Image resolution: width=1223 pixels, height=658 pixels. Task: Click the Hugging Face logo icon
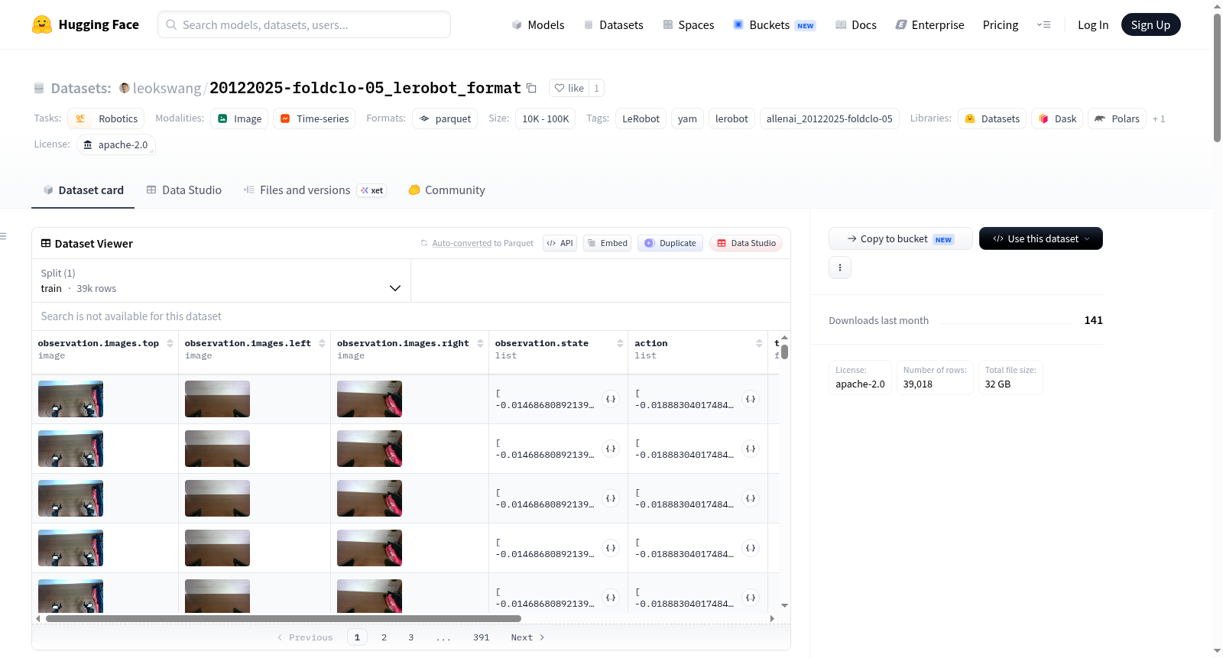click(x=42, y=24)
